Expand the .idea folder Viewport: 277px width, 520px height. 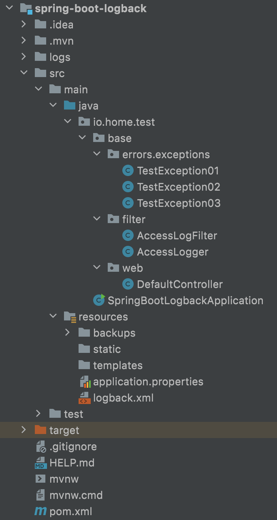pos(23,24)
